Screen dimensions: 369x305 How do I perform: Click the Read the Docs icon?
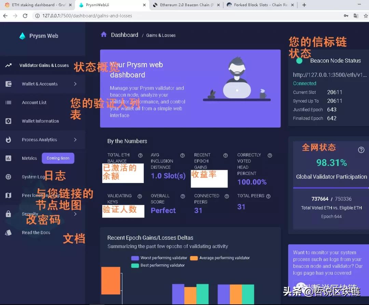click(9, 233)
